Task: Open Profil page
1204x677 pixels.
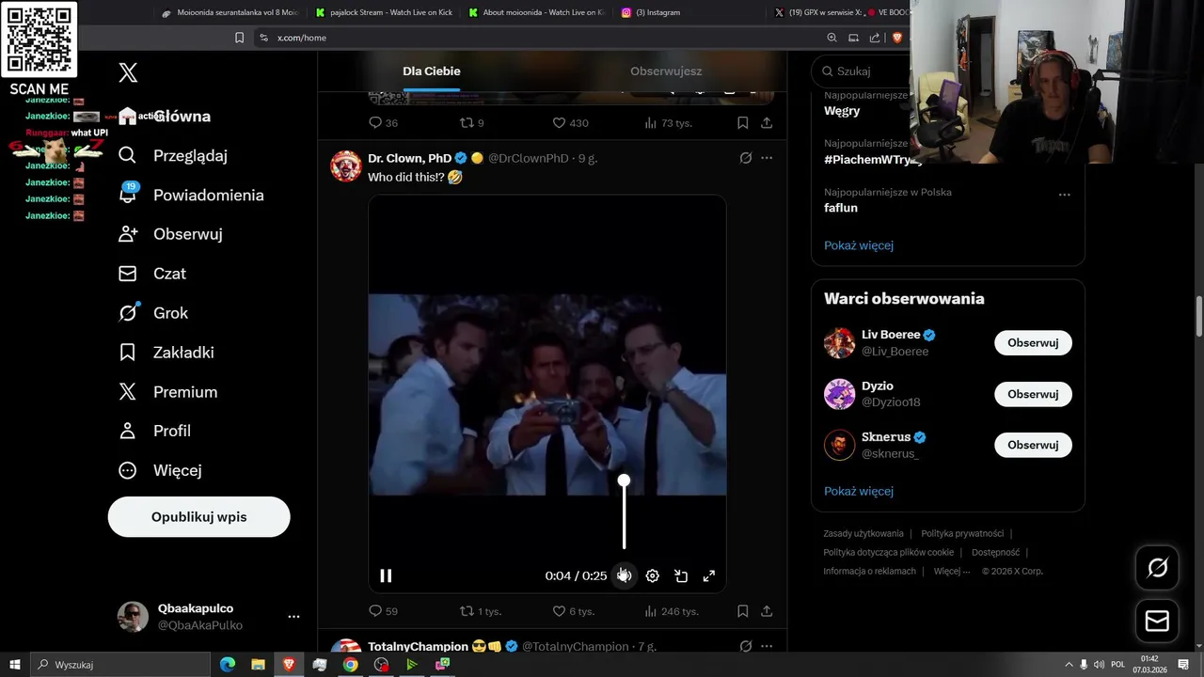Action: click(x=155, y=431)
